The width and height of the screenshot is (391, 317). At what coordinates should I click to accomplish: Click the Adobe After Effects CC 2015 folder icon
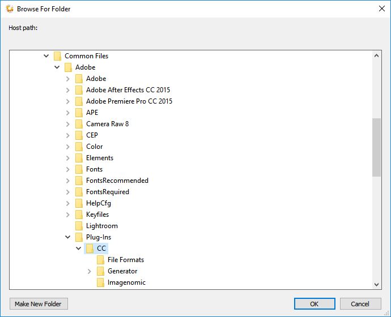coord(79,90)
